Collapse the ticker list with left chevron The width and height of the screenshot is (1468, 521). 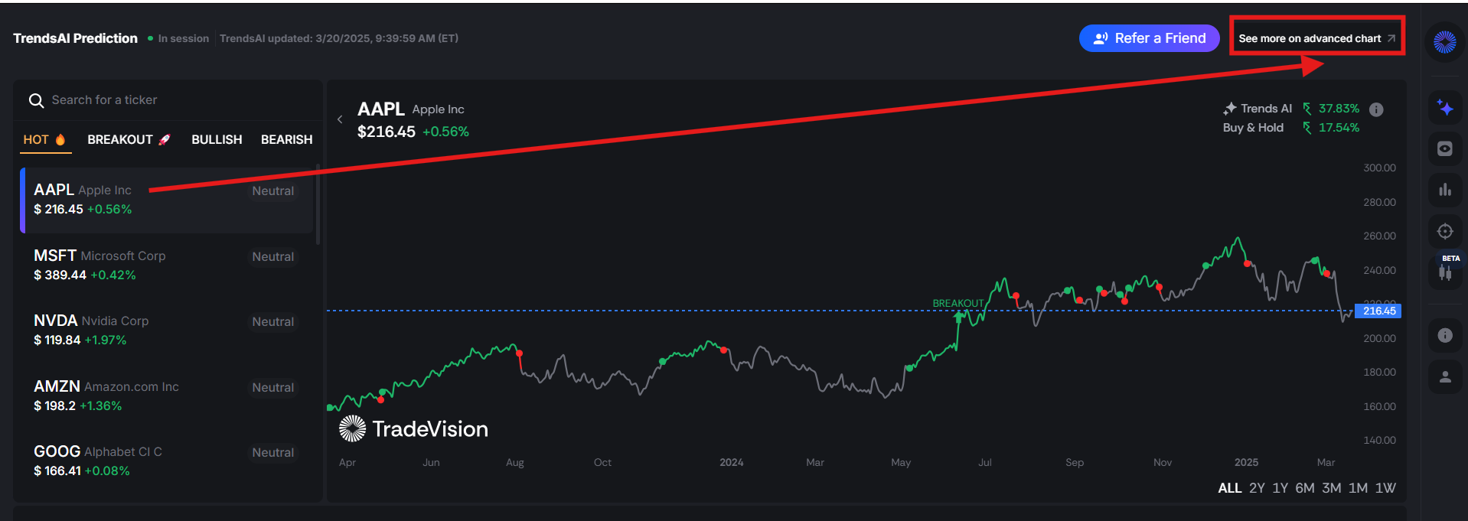click(340, 119)
